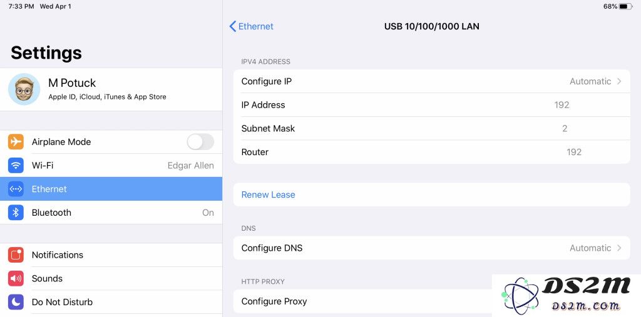Tap the Wed Apr 1 date
Screen dimensions: 641x317
pyautogui.click(x=55, y=6)
